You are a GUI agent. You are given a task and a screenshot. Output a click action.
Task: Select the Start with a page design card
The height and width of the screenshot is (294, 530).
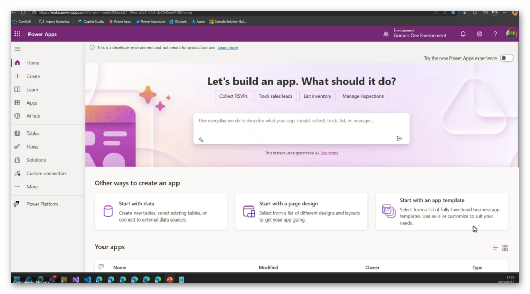pos(301,211)
